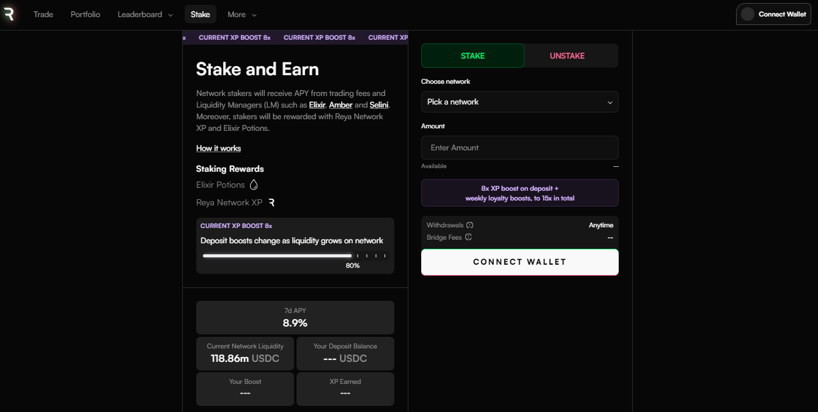The width and height of the screenshot is (818, 412).
Task: Expand the Leaderboard menu
Action: coord(145,14)
